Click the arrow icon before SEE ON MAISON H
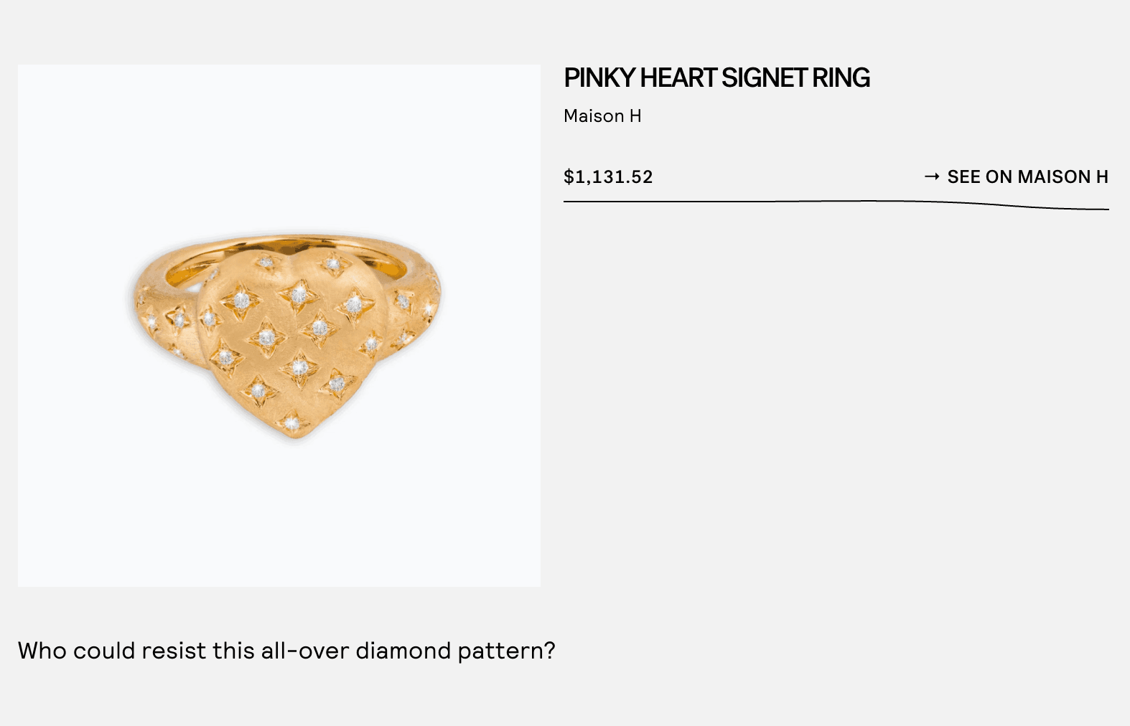This screenshot has height=726, width=1130. tap(932, 176)
